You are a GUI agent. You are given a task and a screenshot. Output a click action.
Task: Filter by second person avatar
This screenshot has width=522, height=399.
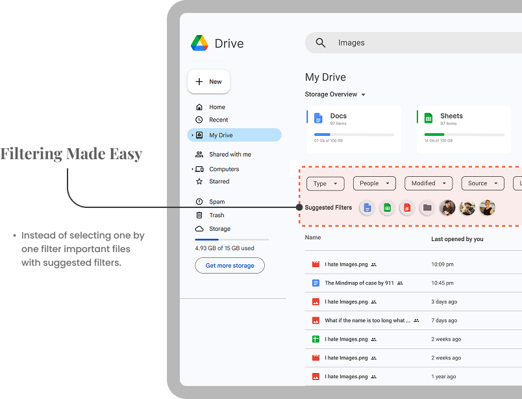[x=467, y=208]
